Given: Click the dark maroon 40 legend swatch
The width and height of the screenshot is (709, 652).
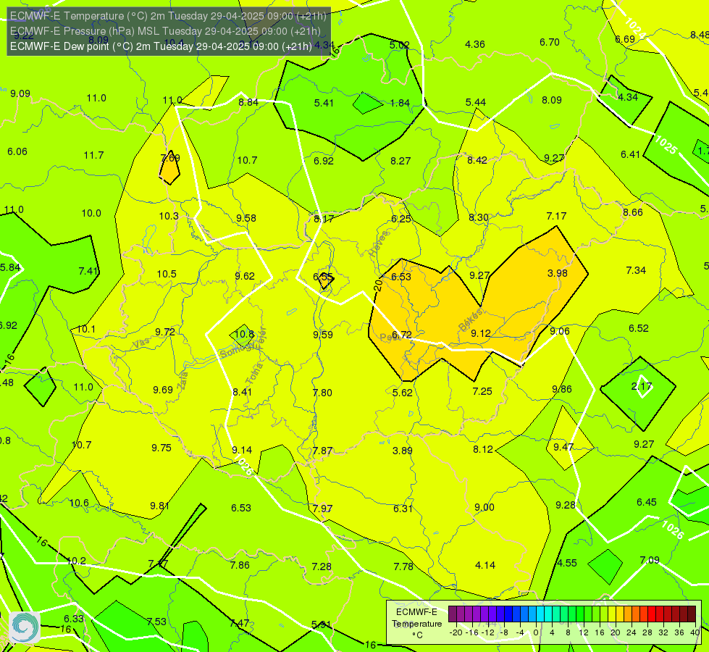Looking at the screenshot, I should pos(692,614).
